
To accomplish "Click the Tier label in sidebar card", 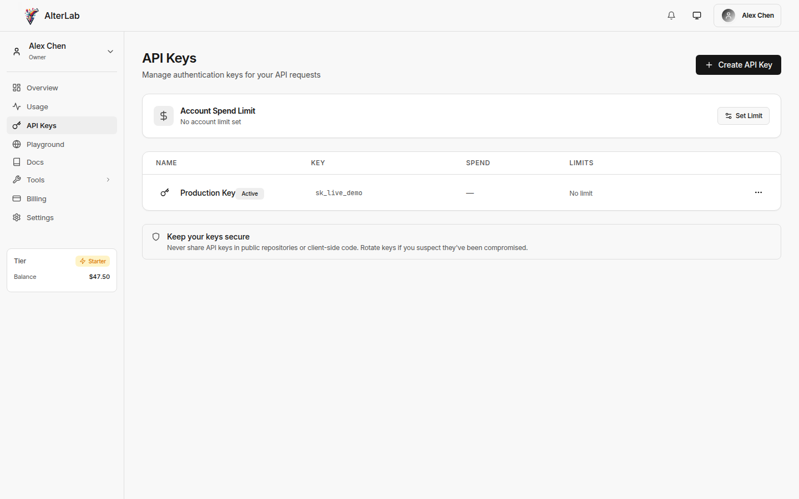I will click(x=20, y=261).
